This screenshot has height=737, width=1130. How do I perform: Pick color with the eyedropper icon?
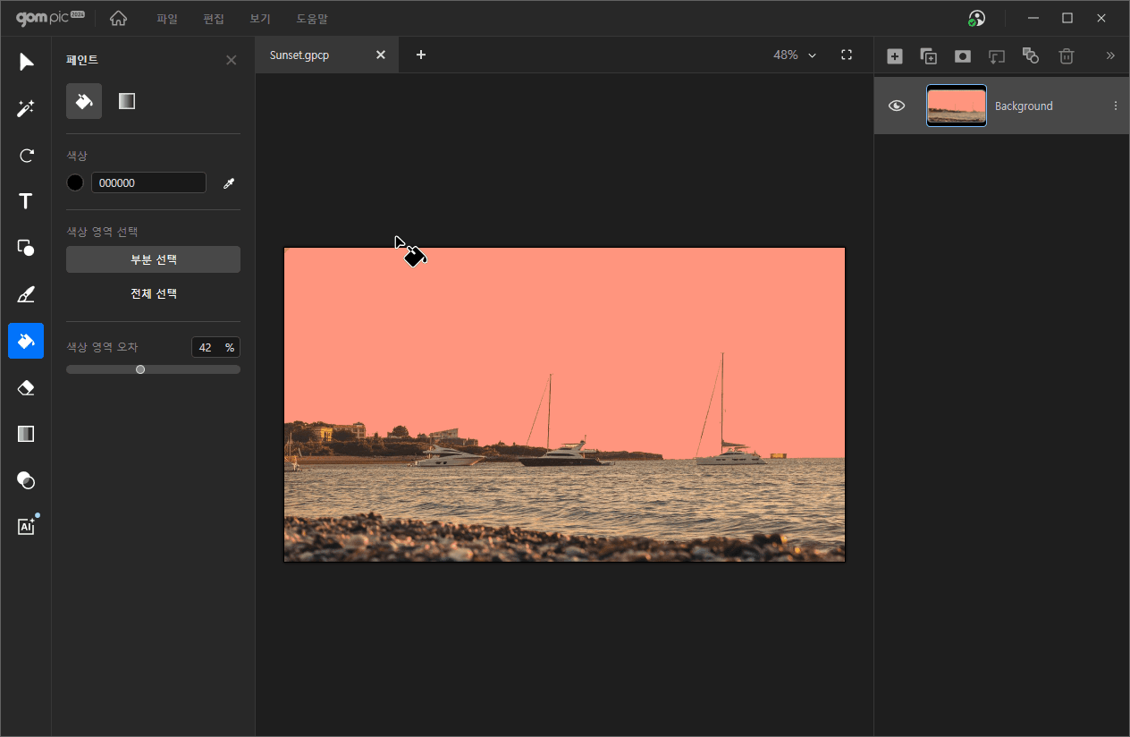[229, 183]
